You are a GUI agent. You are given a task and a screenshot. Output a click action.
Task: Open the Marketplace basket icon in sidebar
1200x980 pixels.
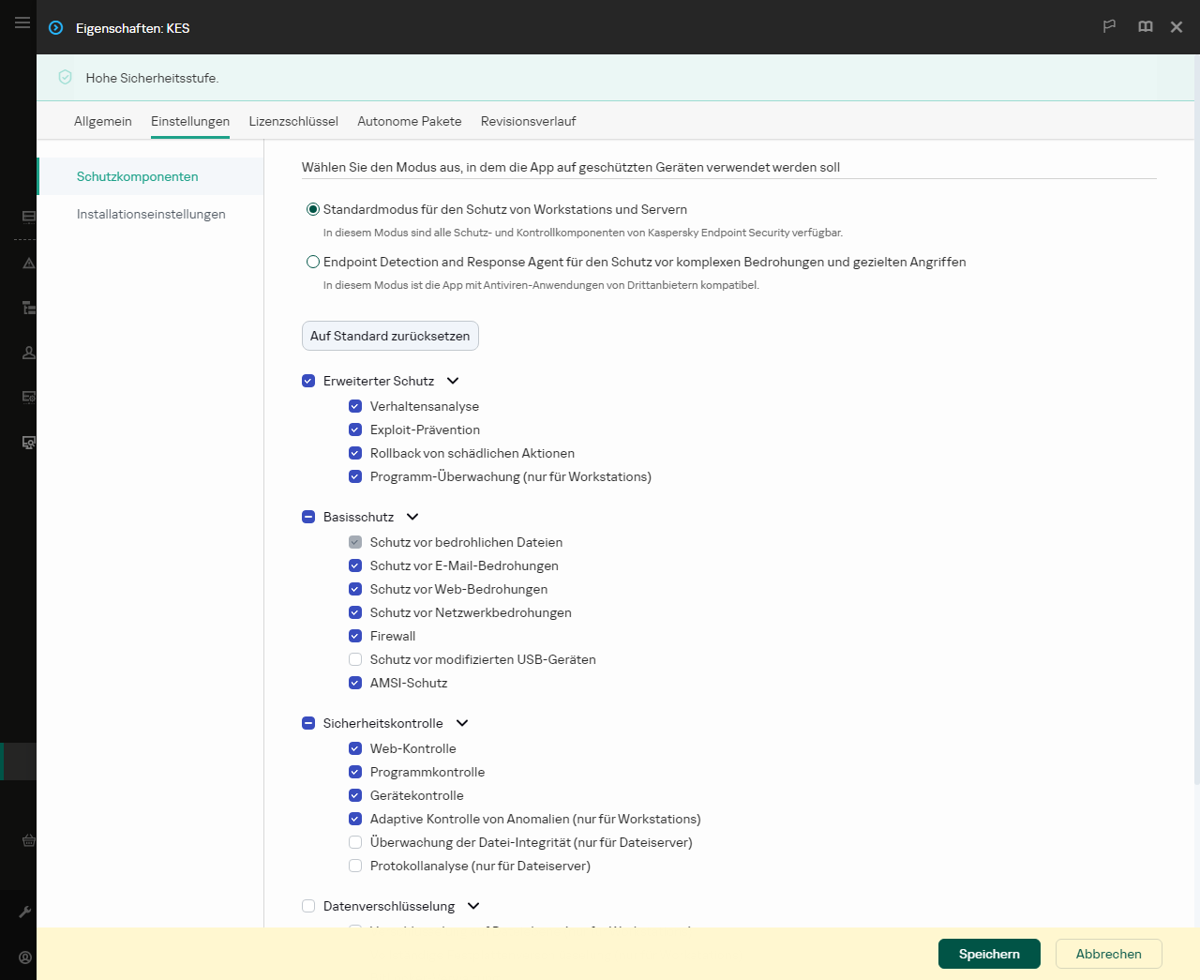point(28,840)
